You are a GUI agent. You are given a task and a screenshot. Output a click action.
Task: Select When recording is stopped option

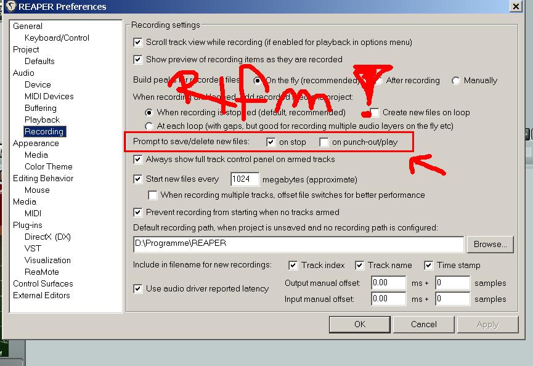pos(149,113)
